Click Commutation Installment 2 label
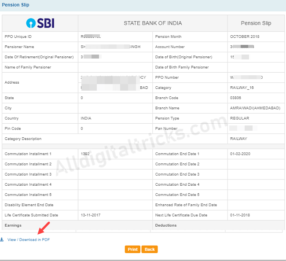The width and height of the screenshot is (286, 261). point(28,164)
